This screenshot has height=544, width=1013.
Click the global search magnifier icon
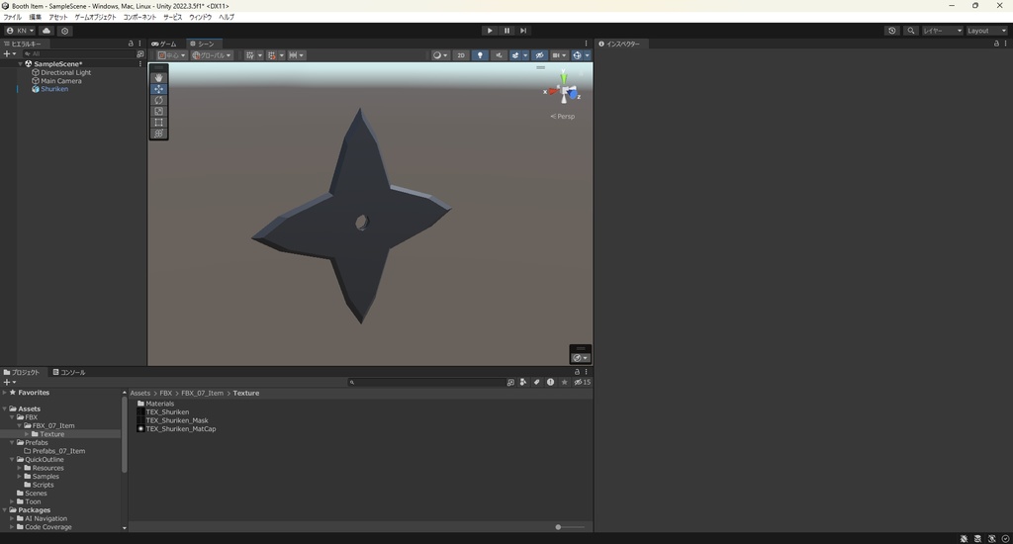point(911,31)
